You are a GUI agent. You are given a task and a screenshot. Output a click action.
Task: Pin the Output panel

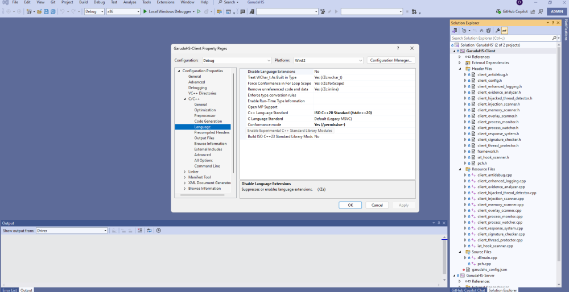[438, 223]
